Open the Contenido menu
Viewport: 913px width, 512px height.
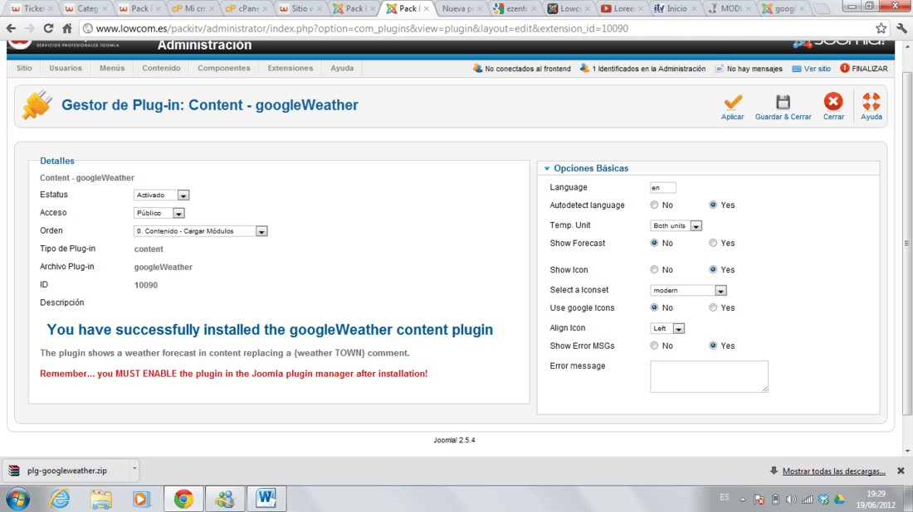click(161, 68)
